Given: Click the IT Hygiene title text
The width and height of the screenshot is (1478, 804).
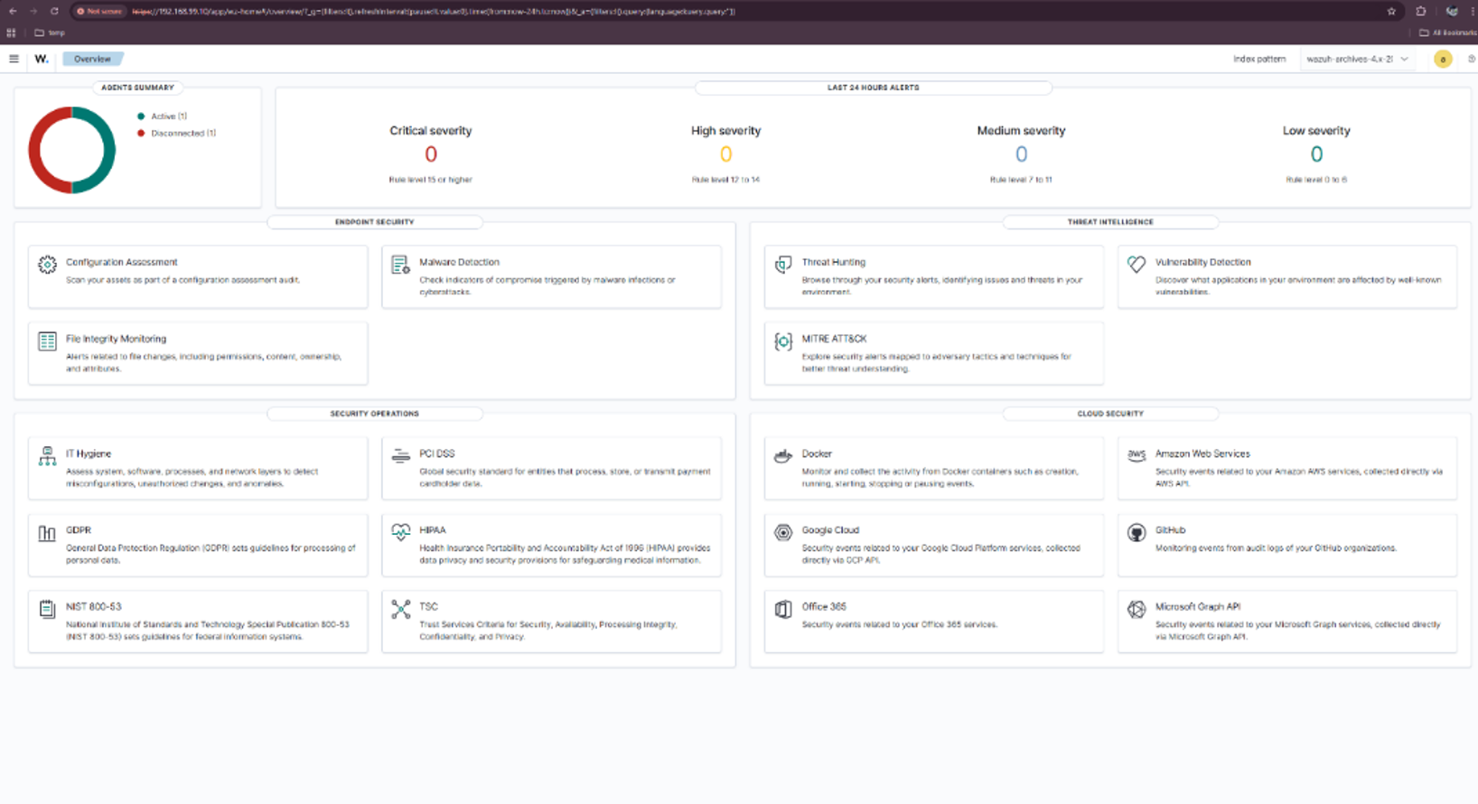Looking at the screenshot, I should click(x=89, y=453).
